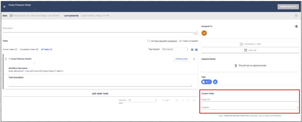This screenshot has width=302, height=122.
Task: Select the Workflow Description text line
Action: coord(36,71)
